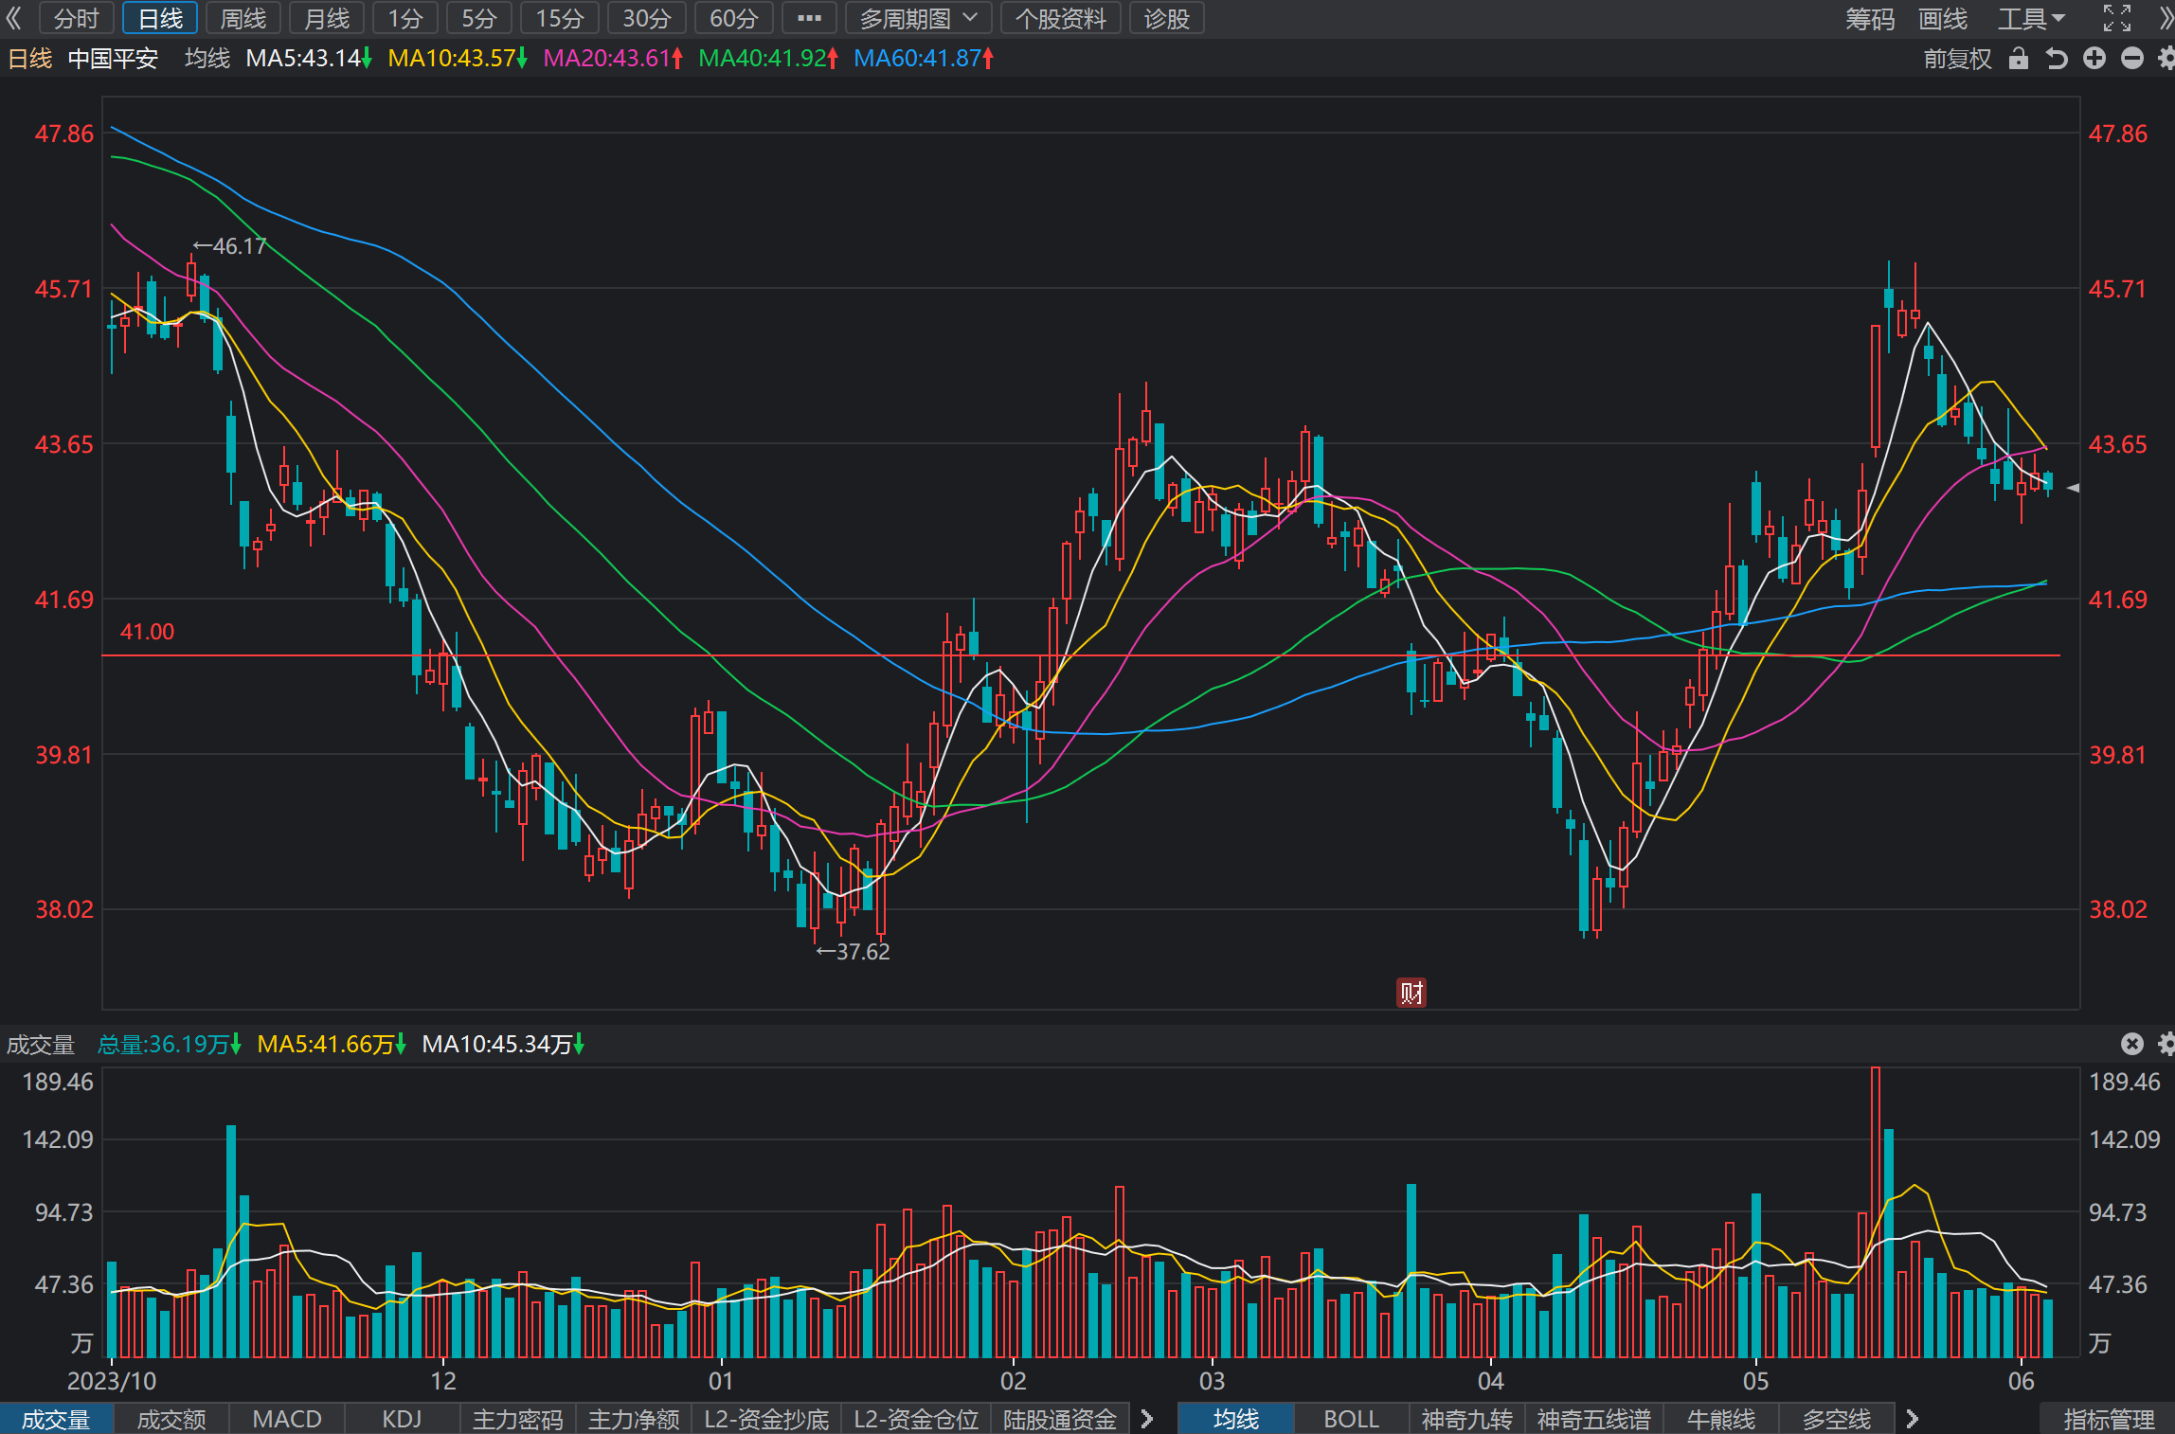Open 主力净额 indicator tab
The width and height of the screenshot is (2175, 1434).
pos(634,1419)
